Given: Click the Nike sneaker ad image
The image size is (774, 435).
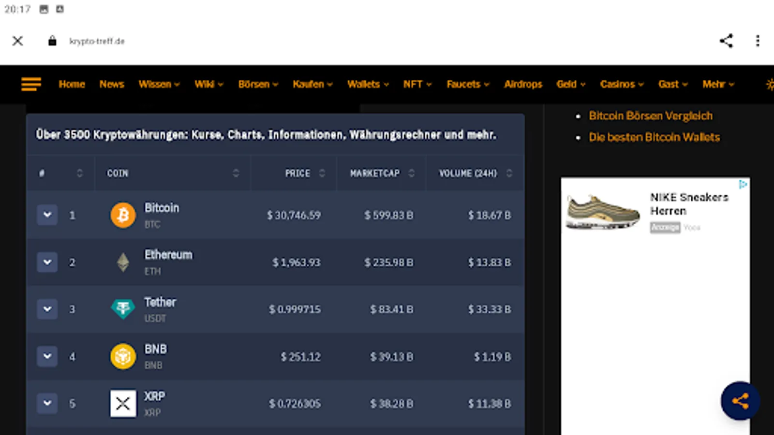Looking at the screenshot, I should [603, 212].
